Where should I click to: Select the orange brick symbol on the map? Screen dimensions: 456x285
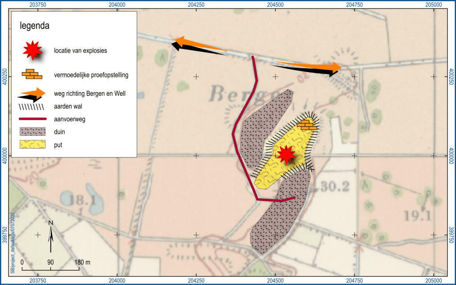(x=307, y=125)
